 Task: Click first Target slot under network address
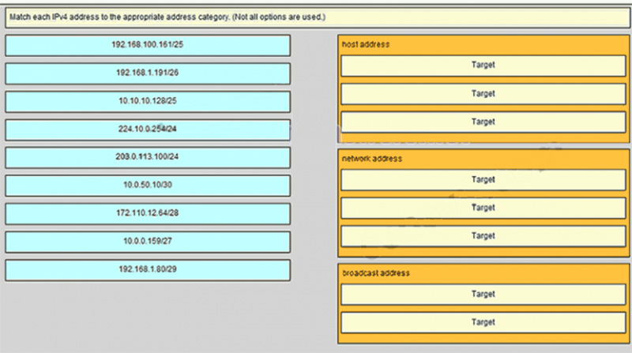(483, 180)
